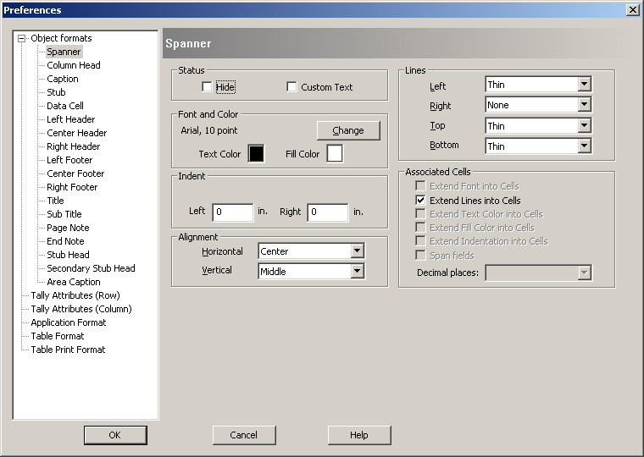Screen dimensions: 644x457
Task: Select Column Head in the tree
Action: (73, 65)
